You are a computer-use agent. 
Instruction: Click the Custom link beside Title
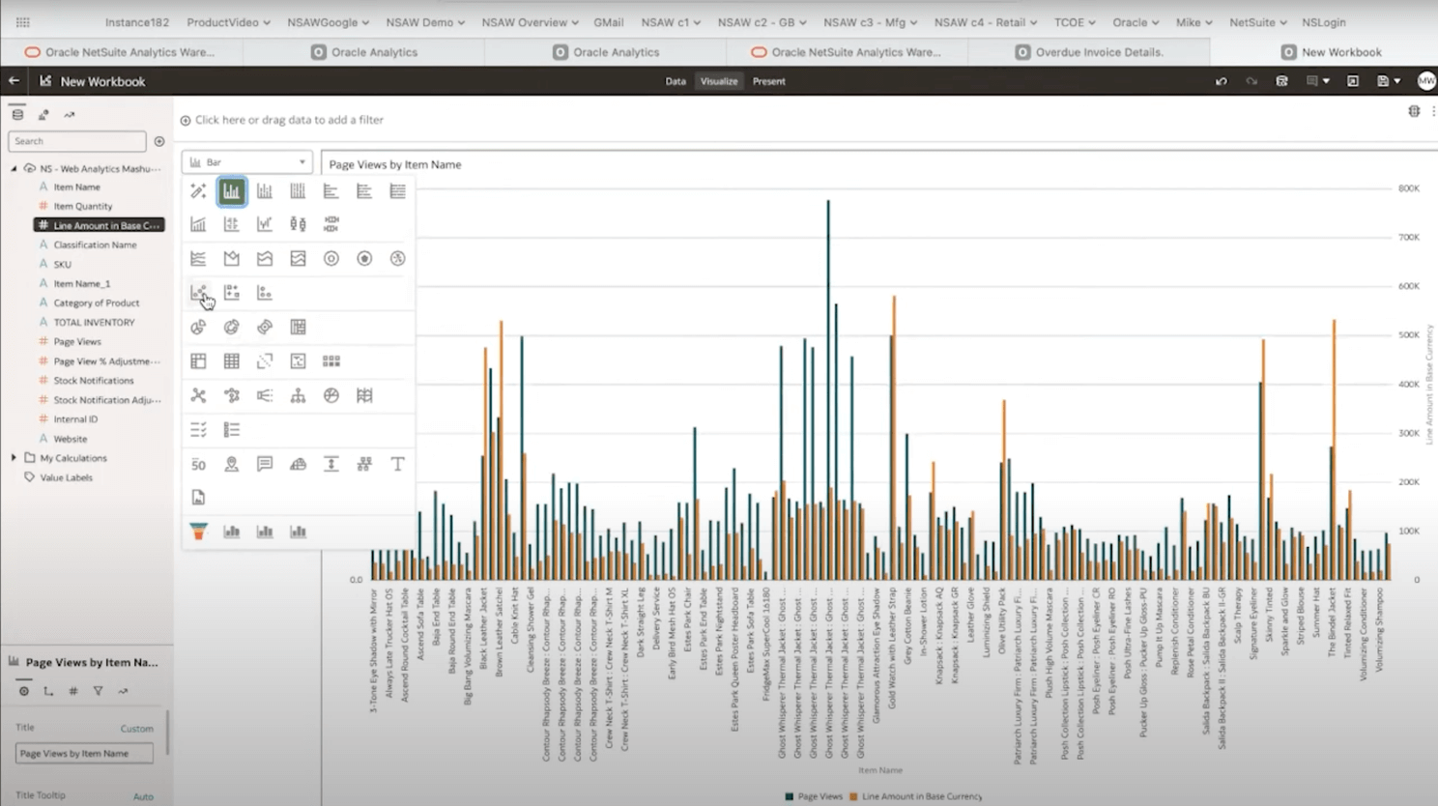[x=136, y=729]
